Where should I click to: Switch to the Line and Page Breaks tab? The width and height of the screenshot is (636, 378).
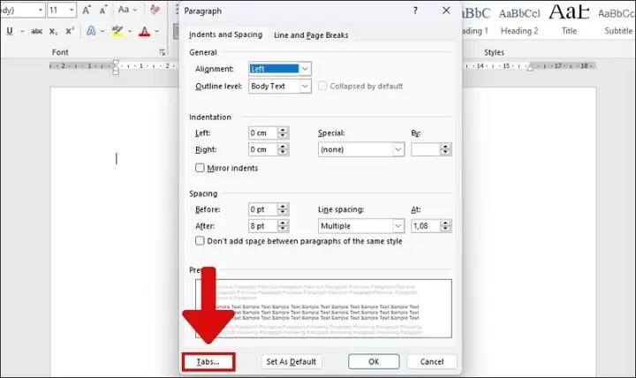coord(311,35)
